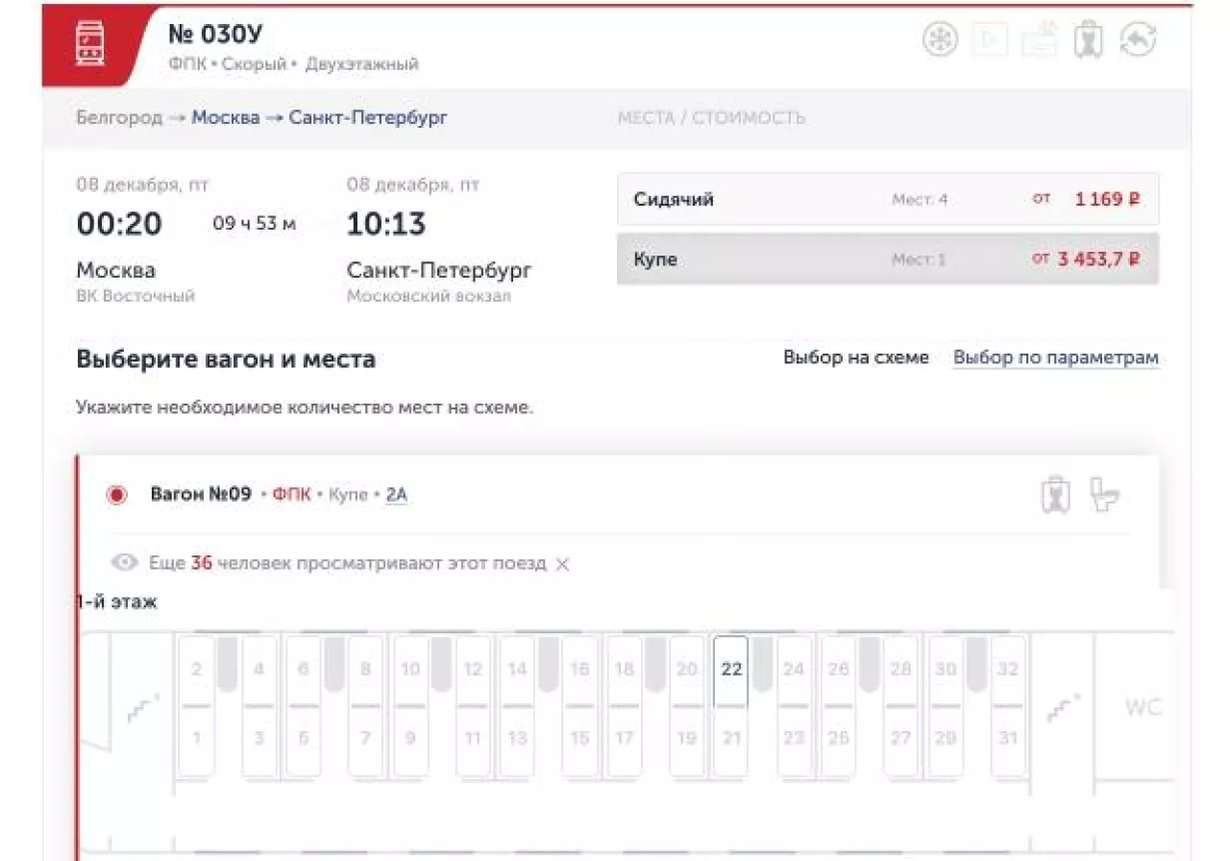Switch to Выбор по параметрам
1230x861 pixels.
[x=1055, y=357]
